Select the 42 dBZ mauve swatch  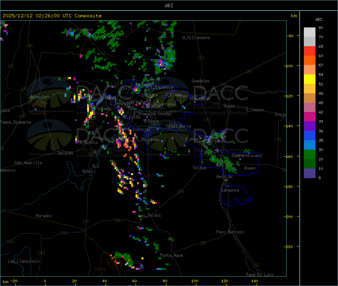point(309,107)
